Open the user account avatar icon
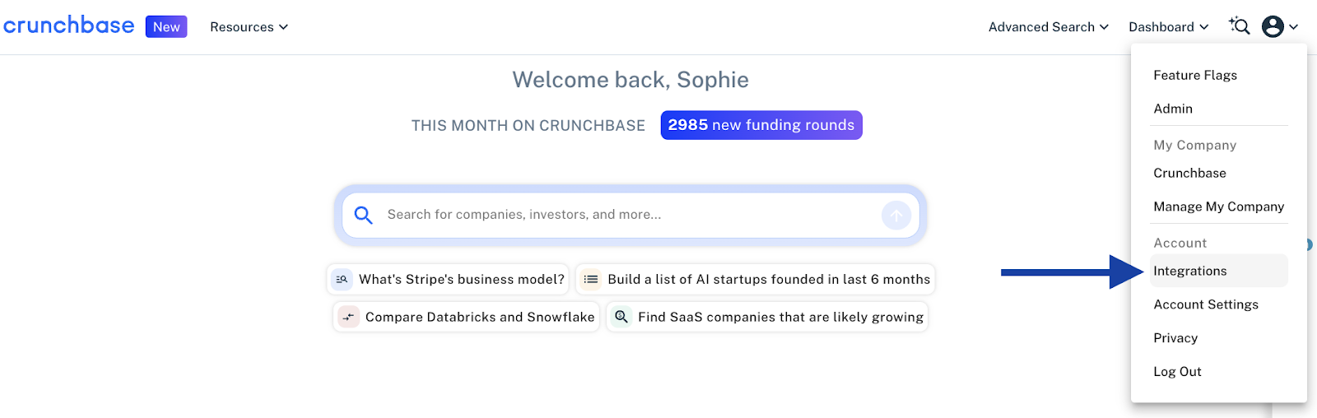1317x418 pixels. [x=1273, y=26]
